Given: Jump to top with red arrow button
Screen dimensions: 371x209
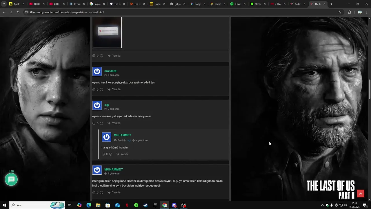Looking at the screenshot, I should point(361,194).
